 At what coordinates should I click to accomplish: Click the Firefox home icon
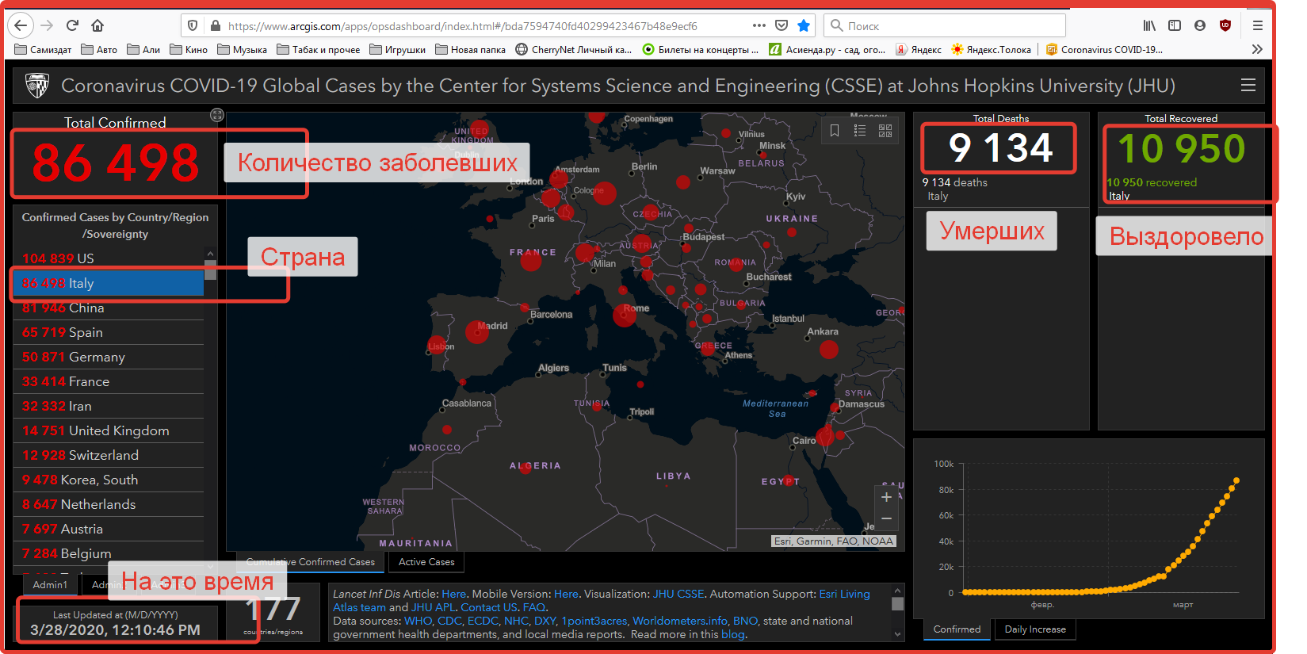click(97, 25)
